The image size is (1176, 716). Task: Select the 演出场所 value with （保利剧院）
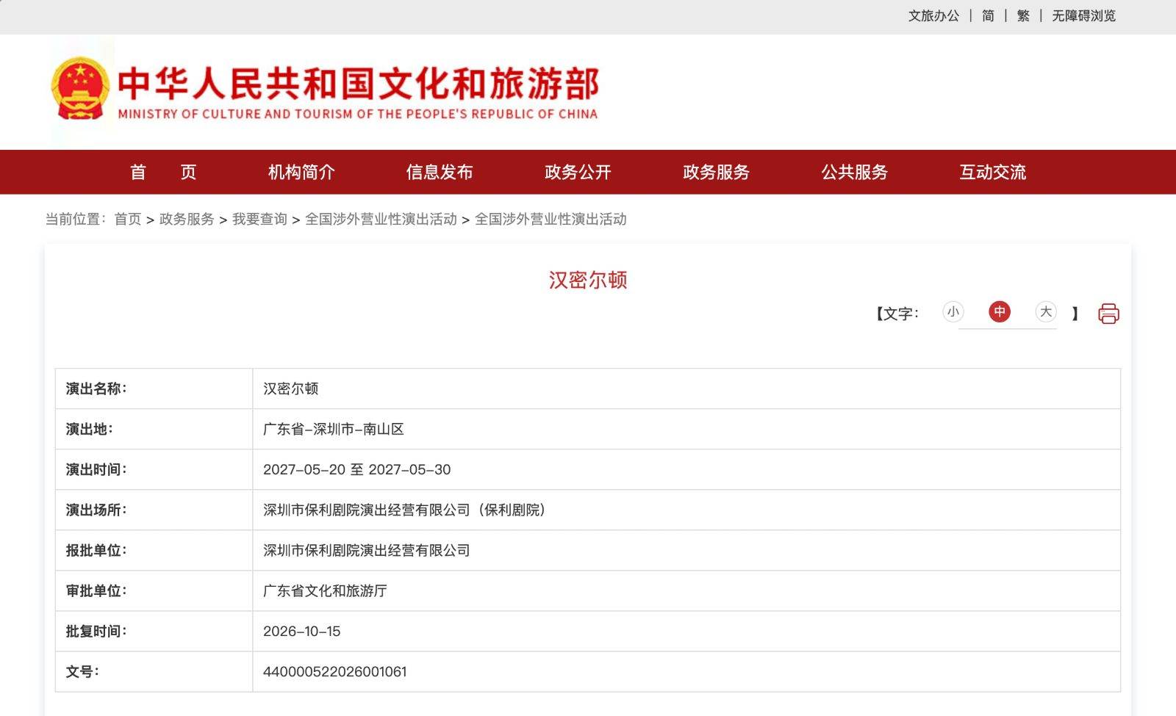[x=404, y=510]
